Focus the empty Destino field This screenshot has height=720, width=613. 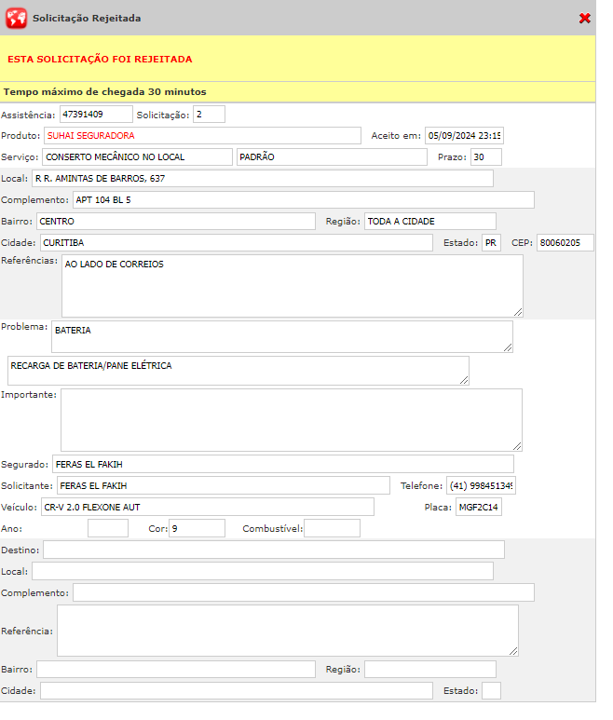pos(273,550)
